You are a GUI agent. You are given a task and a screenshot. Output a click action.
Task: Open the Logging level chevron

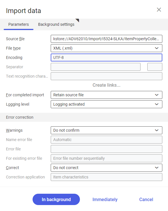pos(157,104)
